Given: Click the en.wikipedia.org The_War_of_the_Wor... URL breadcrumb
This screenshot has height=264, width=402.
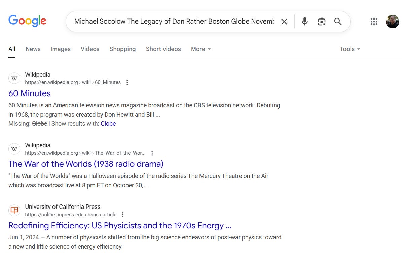Looking at the screenshot, I should [85, 153].
